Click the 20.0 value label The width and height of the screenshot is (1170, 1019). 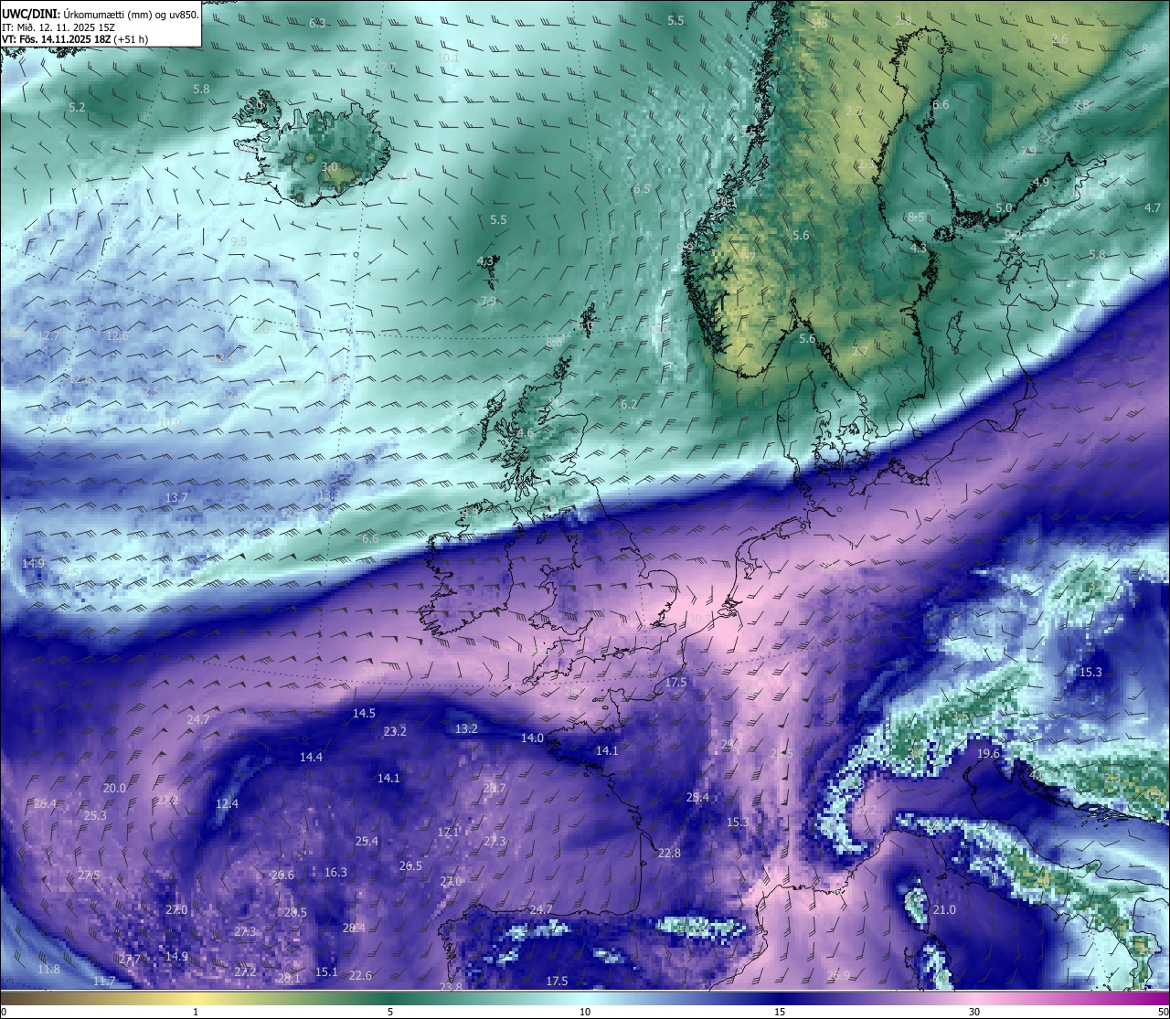click(x=114, y=788)
